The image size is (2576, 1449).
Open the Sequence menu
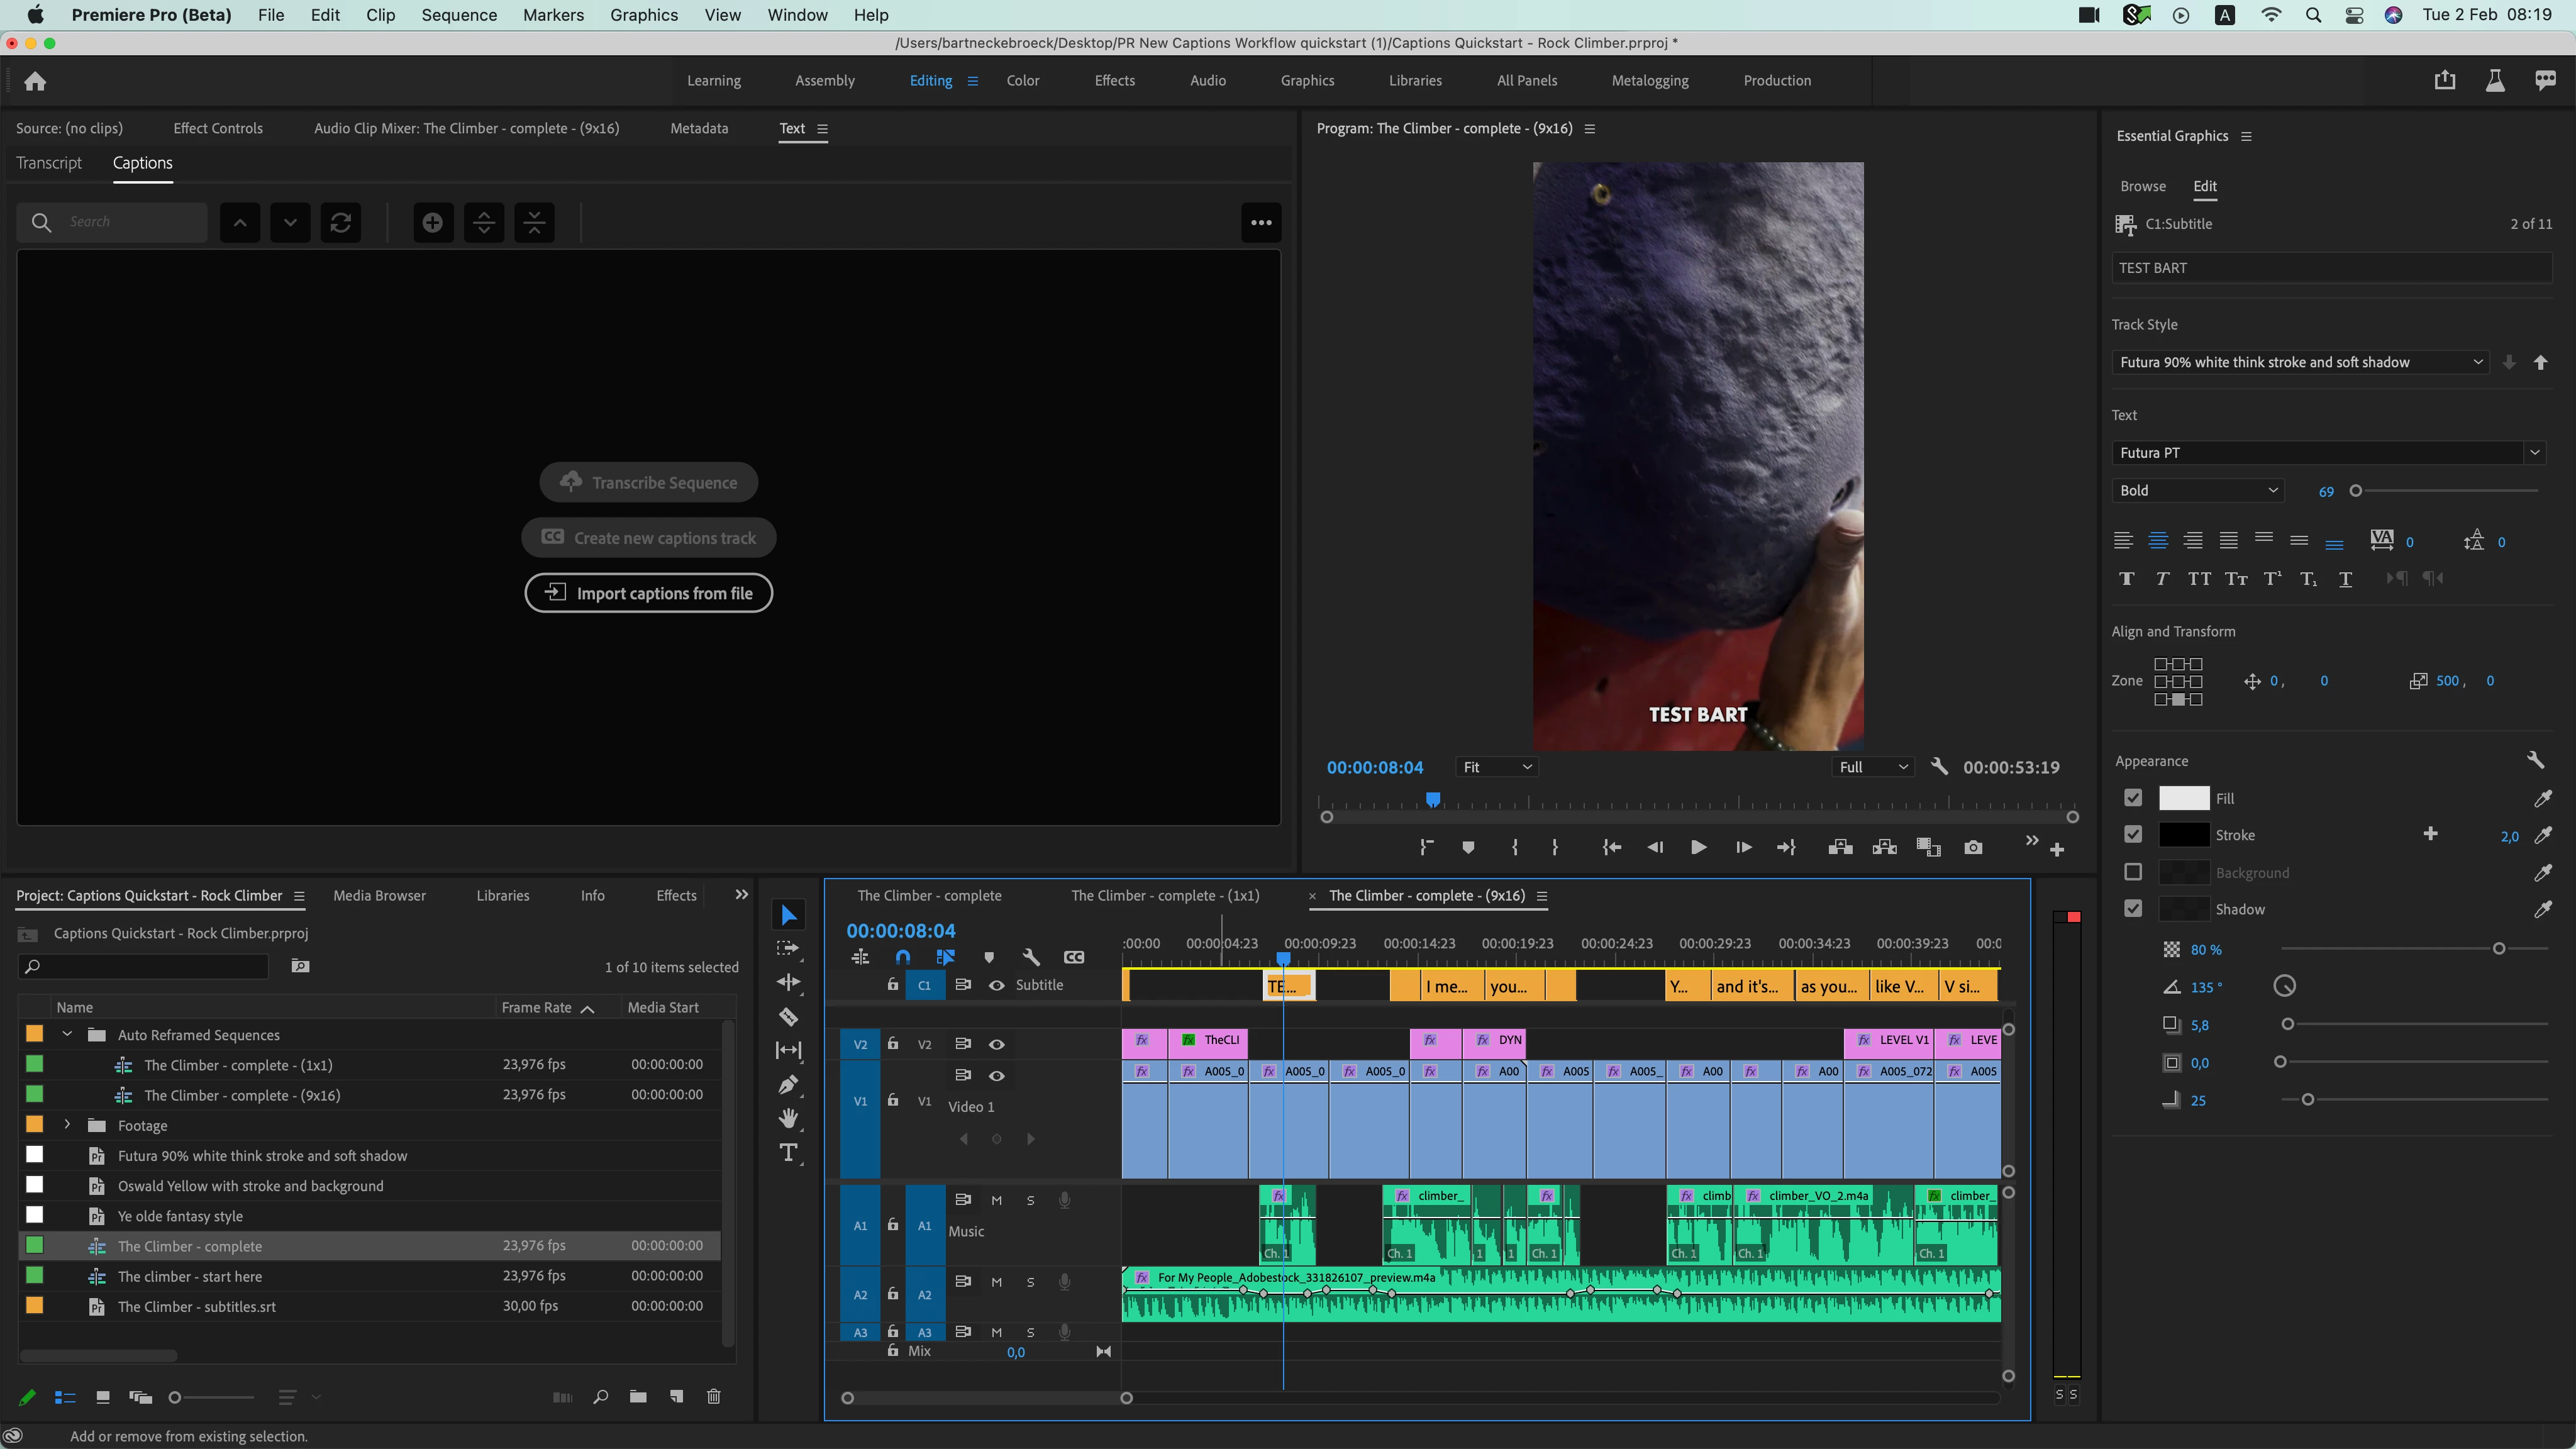[x=458, y=15]
